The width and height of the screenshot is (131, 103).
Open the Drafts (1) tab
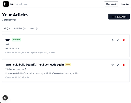tap(34, 28)
